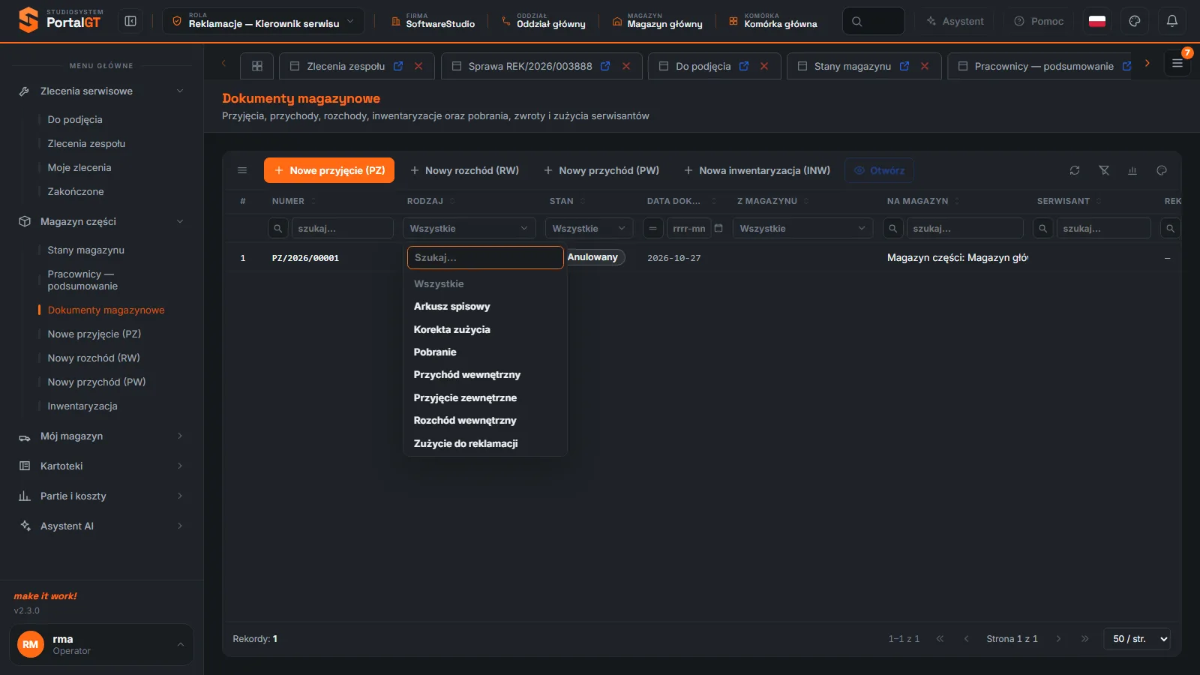Choose the Pobranie option
Screen dimensions: 1200x675
coord(485,352)
